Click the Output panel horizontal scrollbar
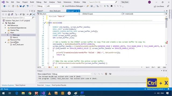 coord(92,83)
